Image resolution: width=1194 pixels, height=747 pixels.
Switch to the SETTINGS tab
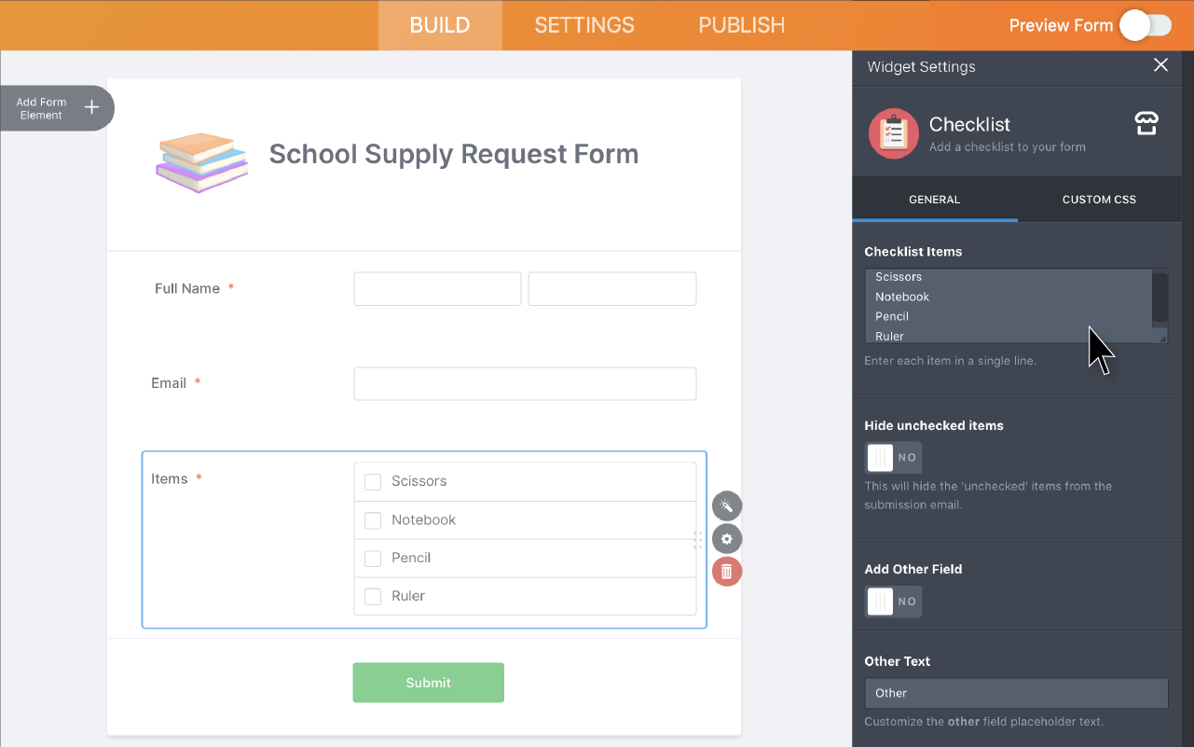click(x=584, y=25)
